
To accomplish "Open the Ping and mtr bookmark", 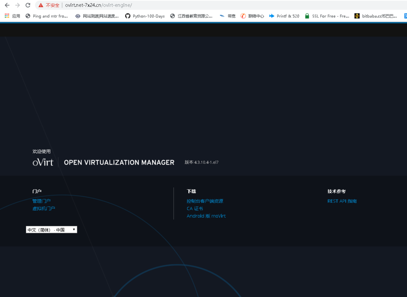I will click(x=47, y=16).
